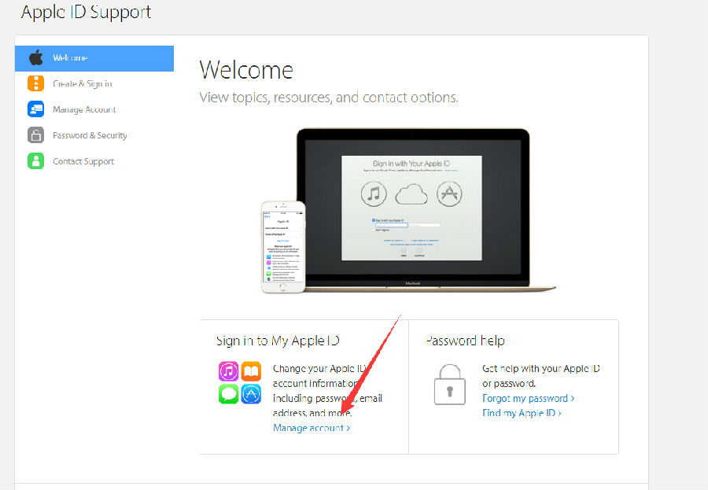708x490 pixels.
Task: Click the gray padlock Password & Security icon
Action: [35, 135]
